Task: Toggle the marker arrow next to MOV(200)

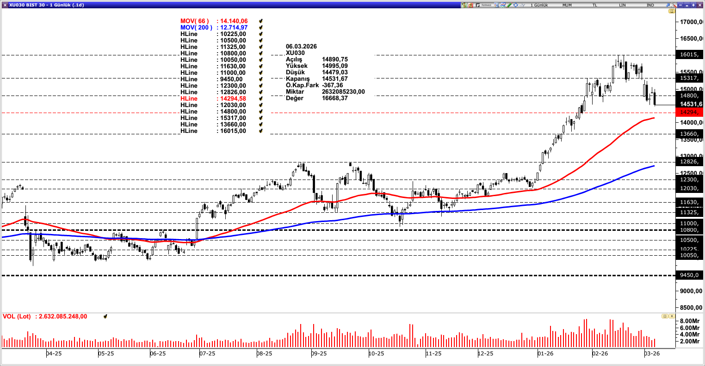Action: (x=260, y=28)
